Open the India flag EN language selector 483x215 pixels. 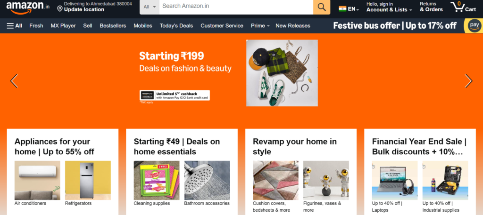coord(349,9)
